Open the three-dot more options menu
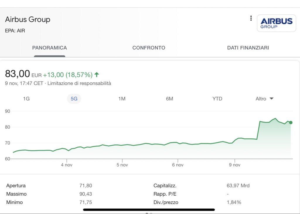300x214 pixels. (x=251, y=18)
